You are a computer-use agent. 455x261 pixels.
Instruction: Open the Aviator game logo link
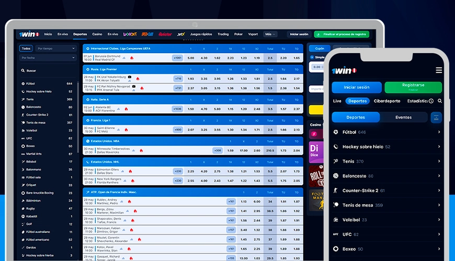pyautogui.click(x=165, y=34)
